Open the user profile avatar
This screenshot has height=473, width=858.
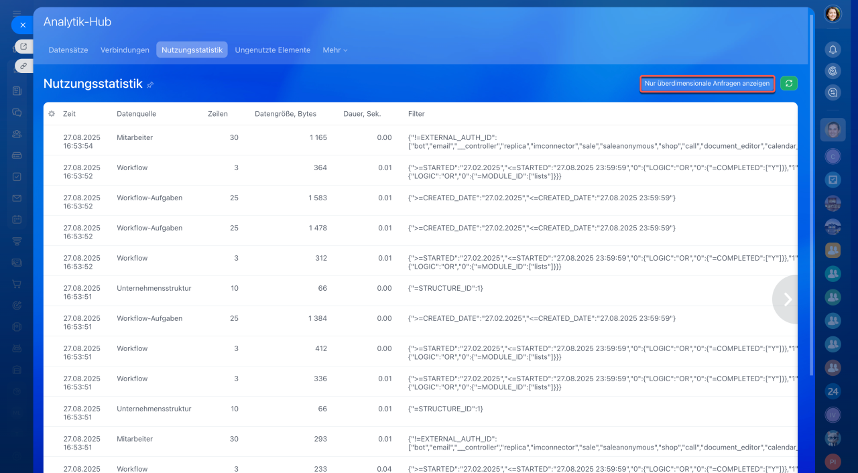point(833,14)
